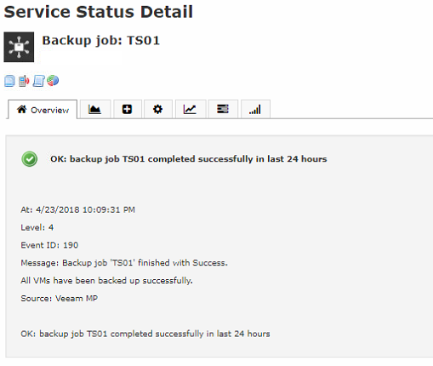
Task: Open availability via the pie chart icon
Action: click(x=53, y=81)
